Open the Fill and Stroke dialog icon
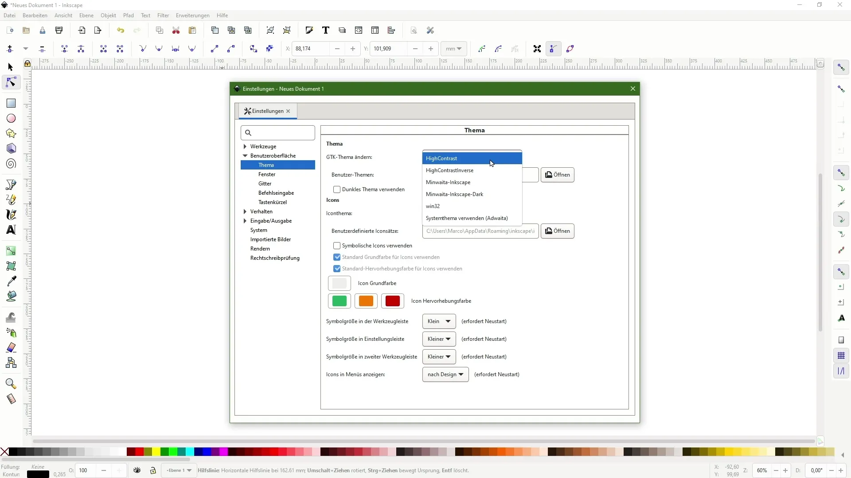This screenshot has width=851, height=478. [309, 31]
